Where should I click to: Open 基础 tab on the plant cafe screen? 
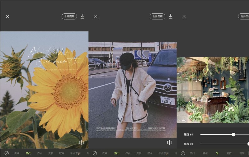(205, 153)
